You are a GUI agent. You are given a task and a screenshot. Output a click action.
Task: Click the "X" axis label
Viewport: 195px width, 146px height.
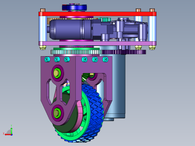3,134
